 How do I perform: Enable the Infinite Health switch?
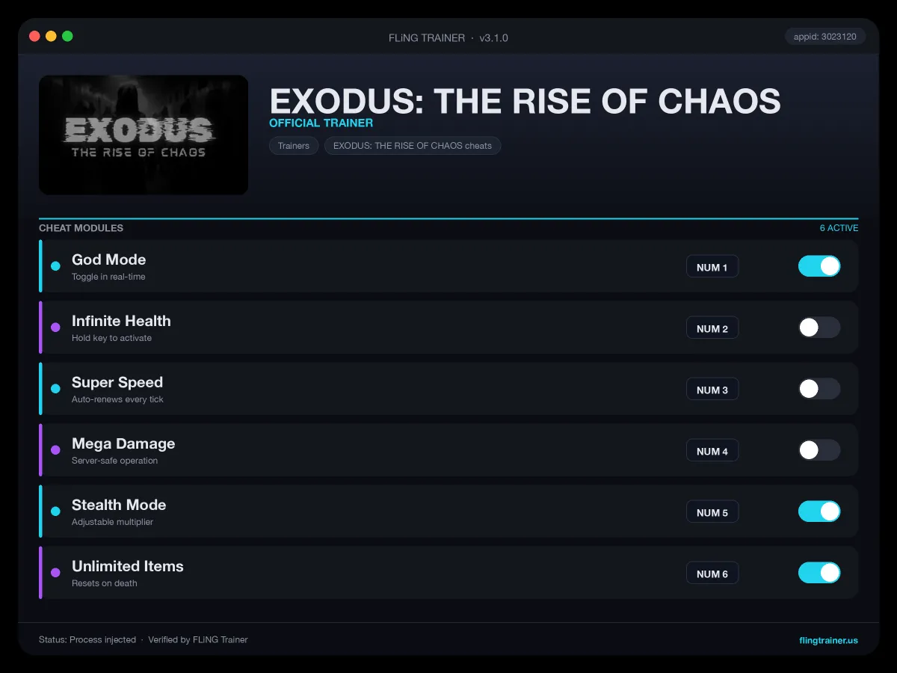click(x=819, y=328)
